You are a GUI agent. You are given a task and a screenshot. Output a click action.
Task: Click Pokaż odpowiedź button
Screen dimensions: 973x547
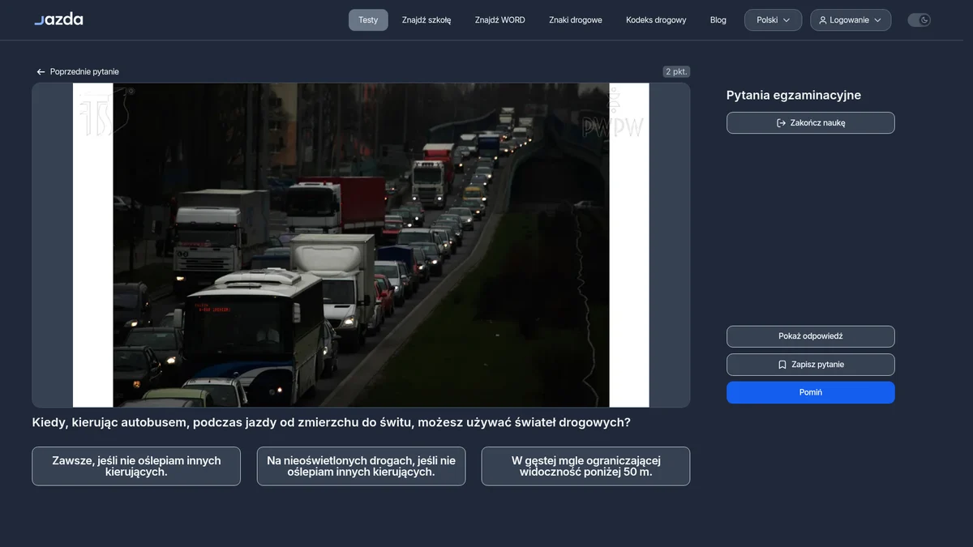(811, 336)
